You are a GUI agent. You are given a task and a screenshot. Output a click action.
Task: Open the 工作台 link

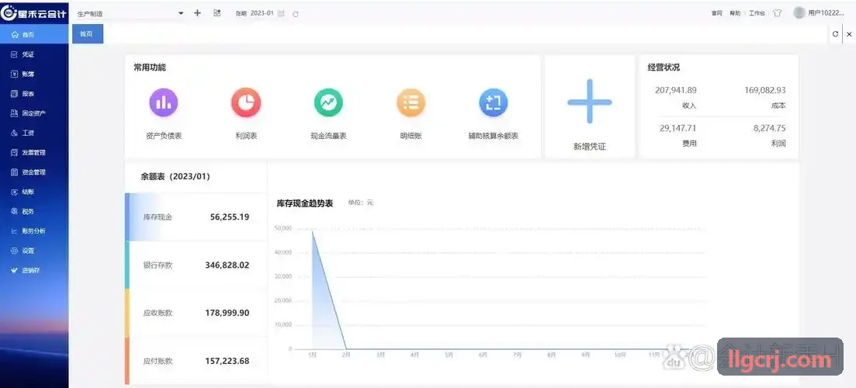[757, 13]
